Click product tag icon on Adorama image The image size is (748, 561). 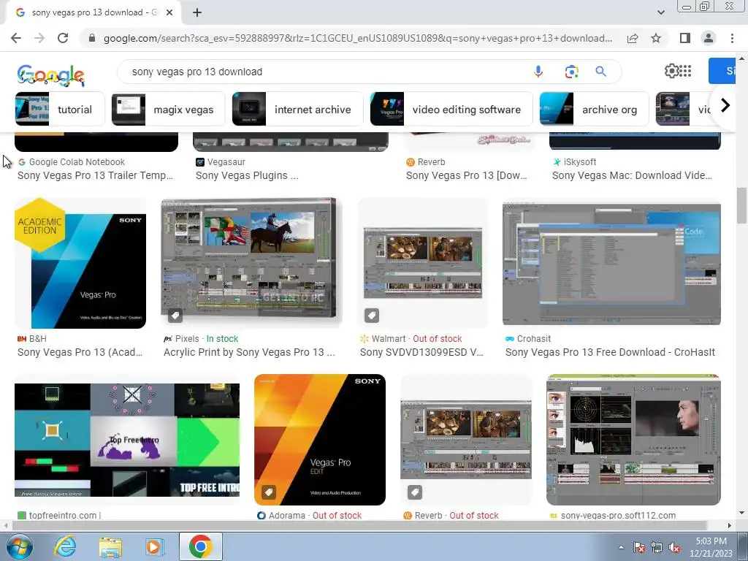click(x=269, y=492)
